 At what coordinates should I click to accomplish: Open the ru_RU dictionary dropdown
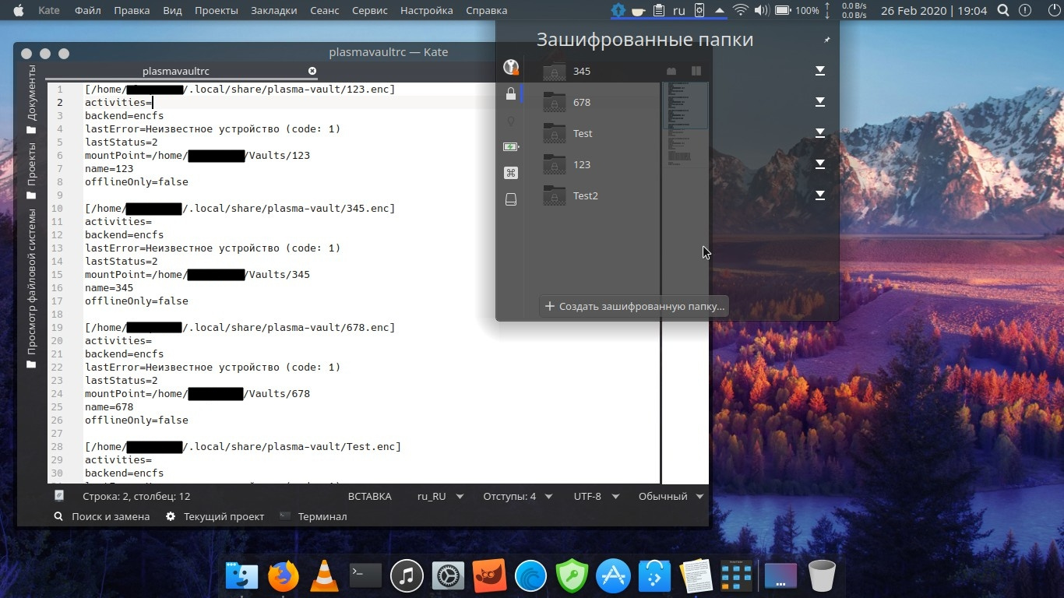(x=440, y=496)
